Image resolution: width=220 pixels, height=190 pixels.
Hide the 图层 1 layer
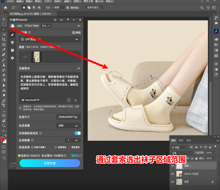tap(173, 166)
